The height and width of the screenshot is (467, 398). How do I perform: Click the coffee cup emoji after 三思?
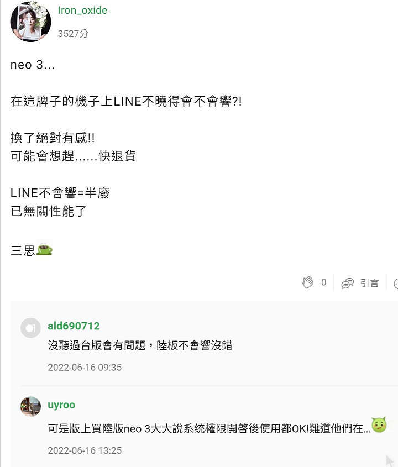coord(44,248)
